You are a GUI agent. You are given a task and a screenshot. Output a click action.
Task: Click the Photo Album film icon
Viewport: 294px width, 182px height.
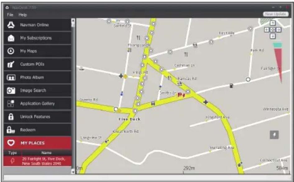tap(11, 77)
